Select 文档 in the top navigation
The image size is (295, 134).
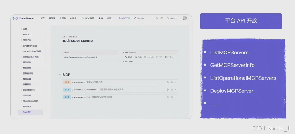[100, 18]
